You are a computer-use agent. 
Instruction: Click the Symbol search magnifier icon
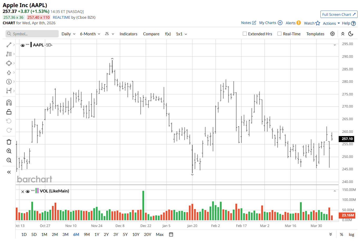point(9,34)
